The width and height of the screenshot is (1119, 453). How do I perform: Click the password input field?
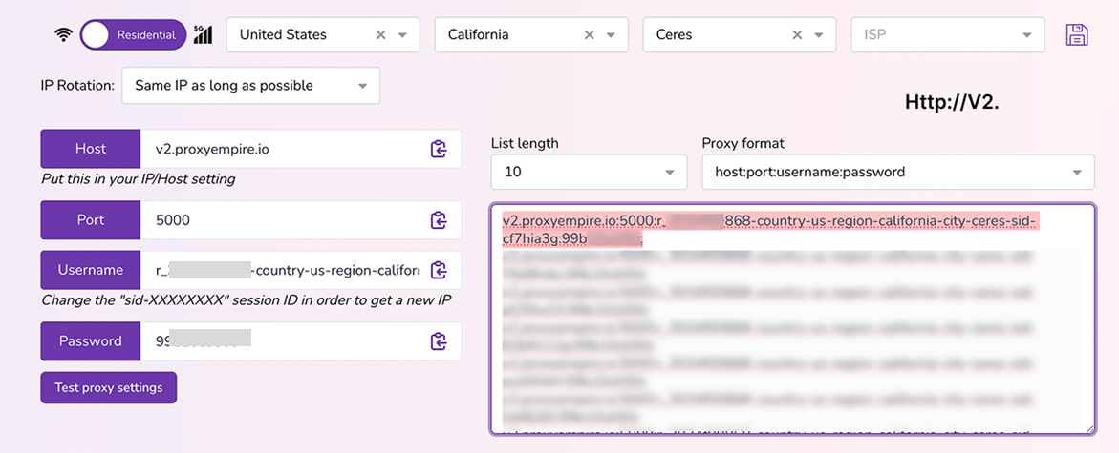click(301, 341)
